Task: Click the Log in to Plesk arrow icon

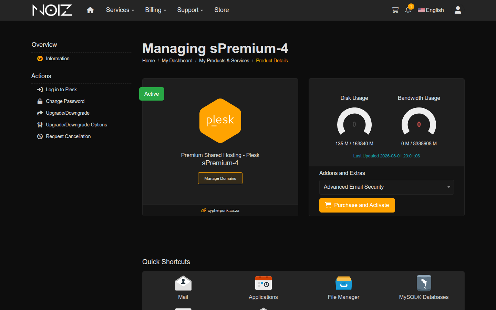Action: click(40, 90)
